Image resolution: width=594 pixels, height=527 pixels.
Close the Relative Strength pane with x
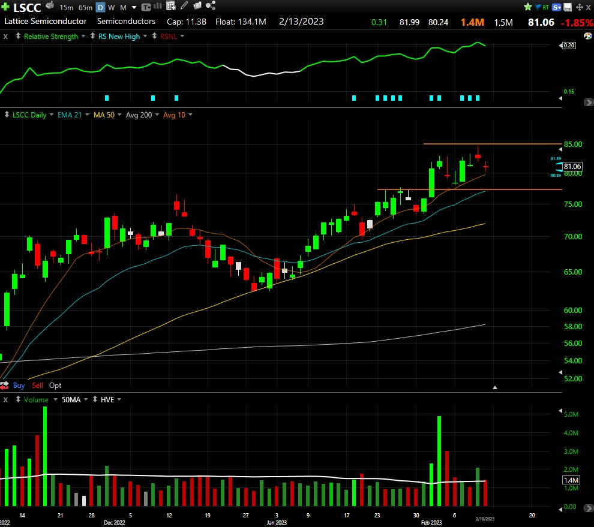coord(5,37)
